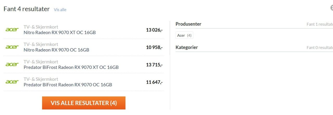Open Nitro Radeon RX 9070 XT OC 16GB

(60, 33)
